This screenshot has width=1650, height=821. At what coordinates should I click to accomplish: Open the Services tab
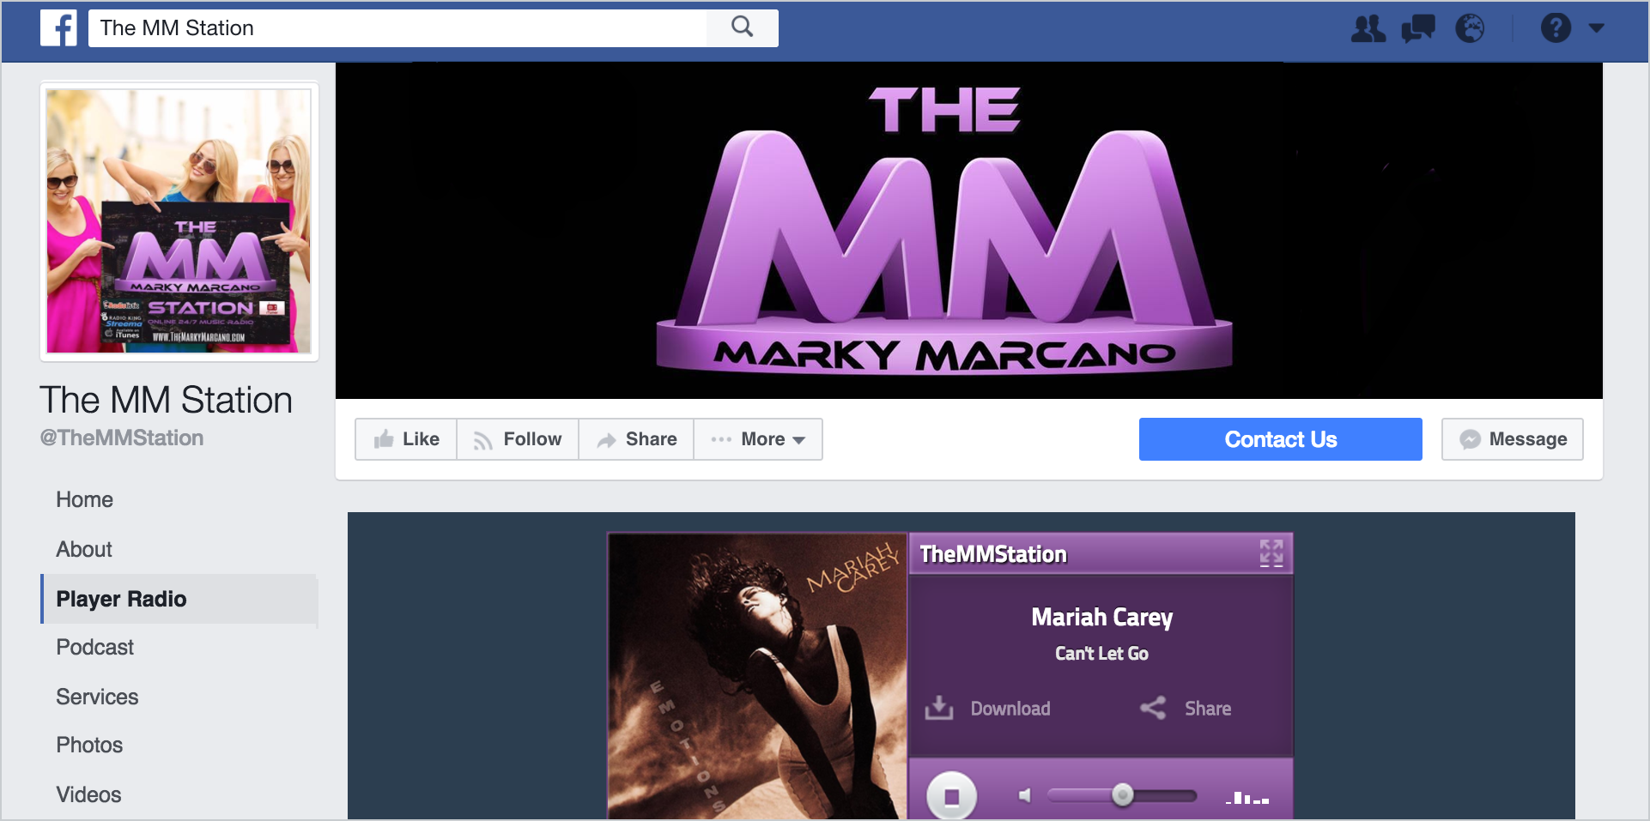click(97, 697)
